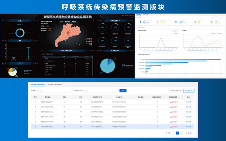The image size is (226, 141).
Task: Switch to the 流感高风险患者列表 tab
Action: (55, 85)
